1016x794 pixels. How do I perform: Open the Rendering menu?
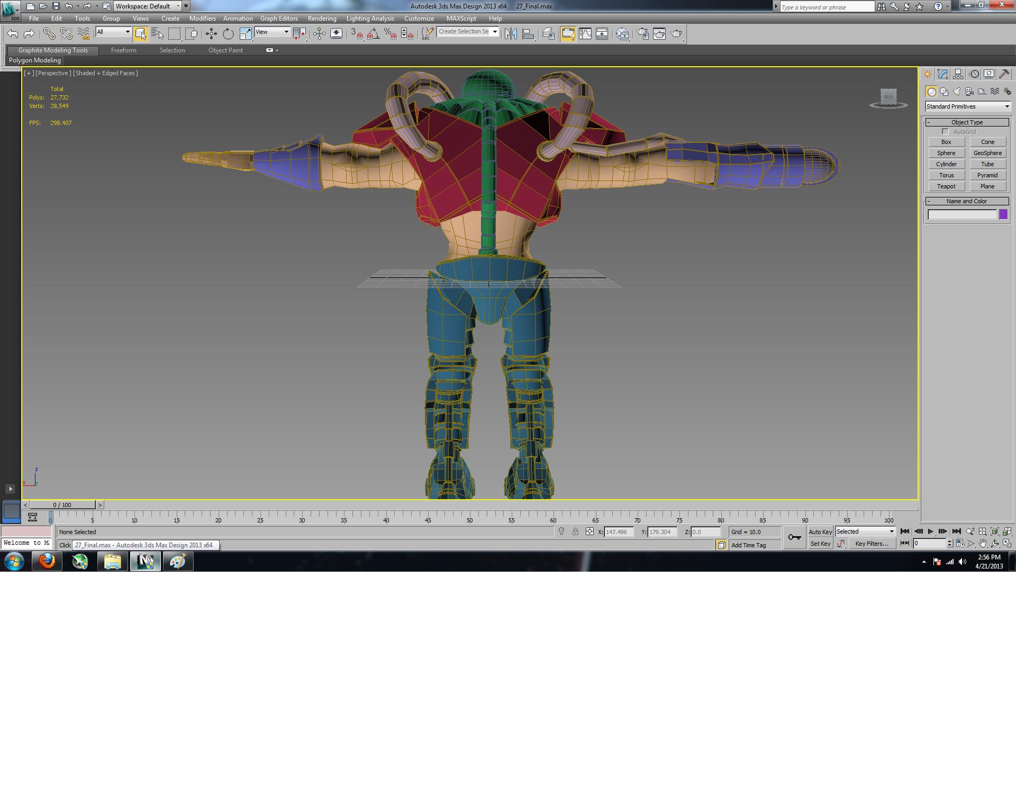click(x=321, y=18)
